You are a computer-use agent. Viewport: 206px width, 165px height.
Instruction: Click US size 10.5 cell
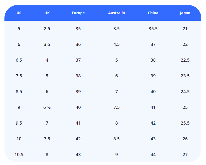click(x=19, y=155)
